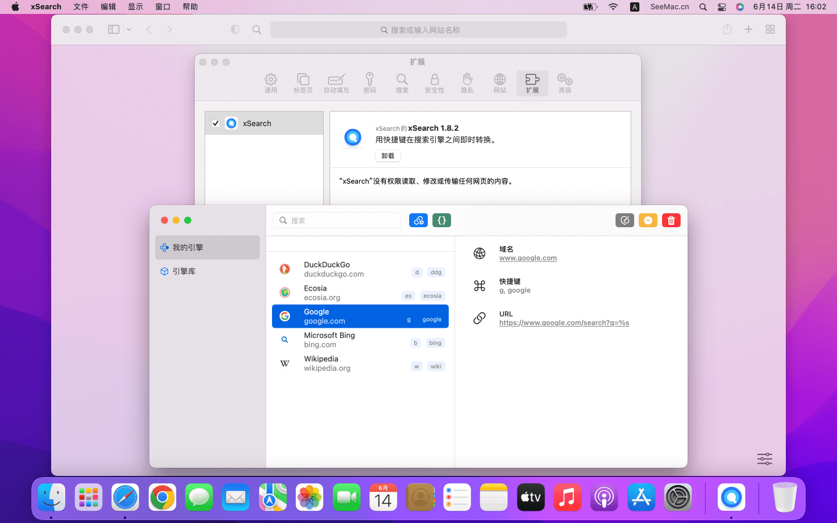Open the 安全性 preferences tab
The width and height of the screenshot is (837, 523).
point(435,83)
